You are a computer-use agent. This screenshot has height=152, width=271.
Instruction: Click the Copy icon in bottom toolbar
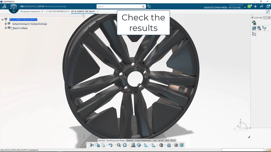[x=98, y=145]
